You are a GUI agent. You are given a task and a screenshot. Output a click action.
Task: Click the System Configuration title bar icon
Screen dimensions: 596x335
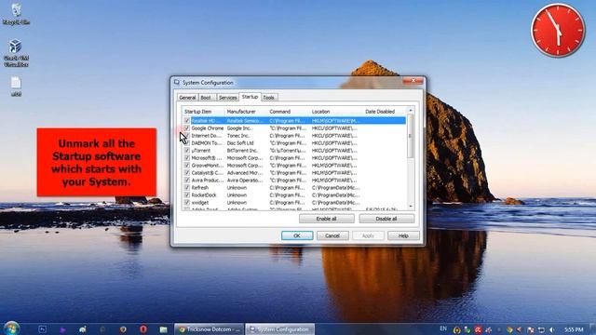pos(177,82)
